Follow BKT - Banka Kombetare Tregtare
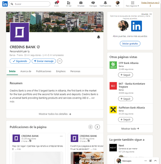Viewport: 161px width, 164px height. click(126, 99)
